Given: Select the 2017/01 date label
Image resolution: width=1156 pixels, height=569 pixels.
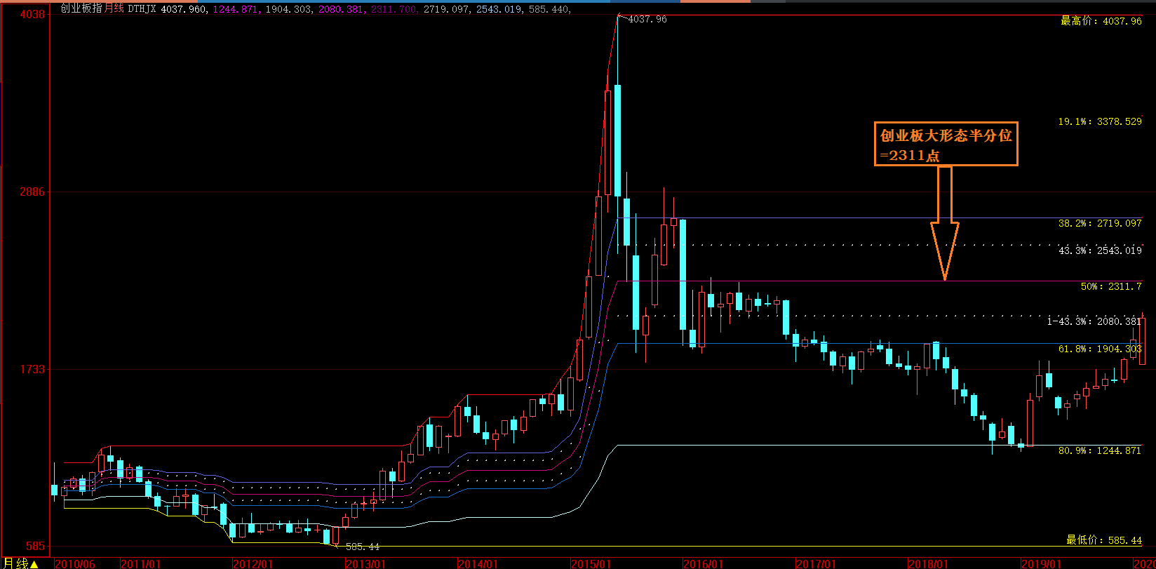Looking at the screenshot, I should coord(816,564).
